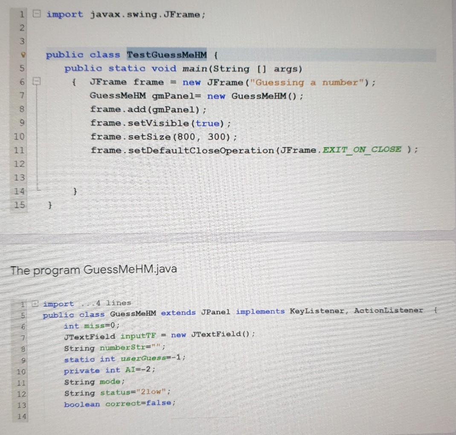Click the frame.setVisible(true) line
The width and height of the screenshot is (456, 435).
(x=160, y=123)
